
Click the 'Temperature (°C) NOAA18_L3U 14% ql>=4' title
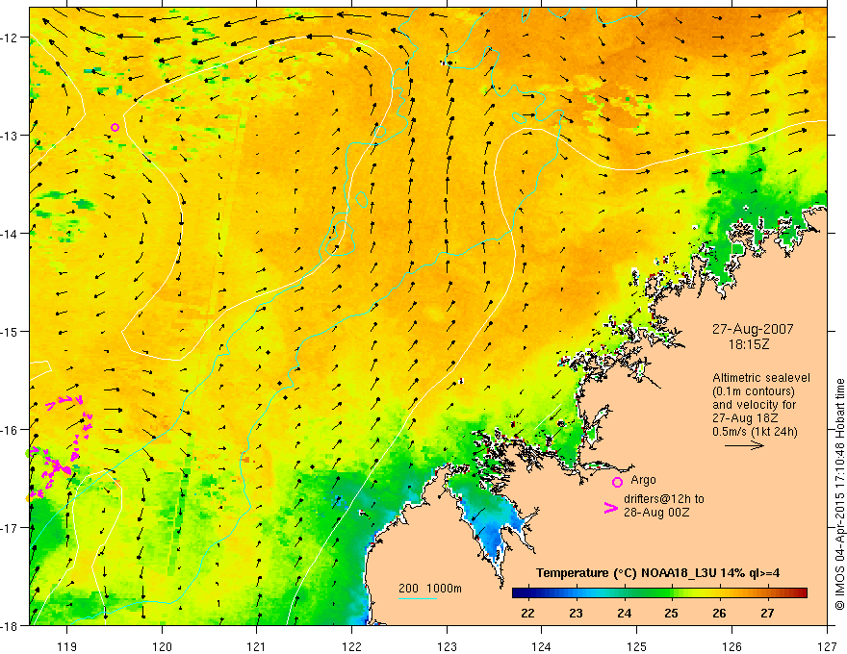click(657, 573)
